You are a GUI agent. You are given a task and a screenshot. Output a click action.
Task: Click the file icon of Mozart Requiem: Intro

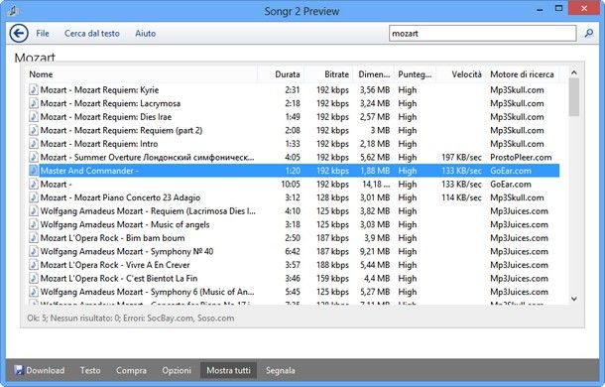[x=34, y=144]
